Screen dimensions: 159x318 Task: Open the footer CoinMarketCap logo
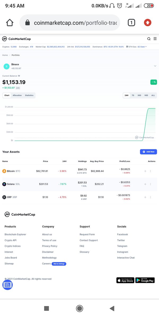coord(20,214)
